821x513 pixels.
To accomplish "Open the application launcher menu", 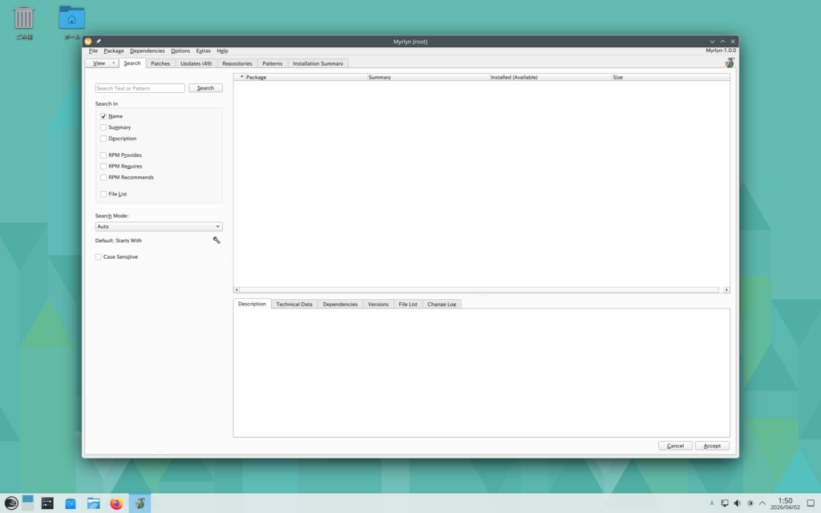I will [10, 503].
